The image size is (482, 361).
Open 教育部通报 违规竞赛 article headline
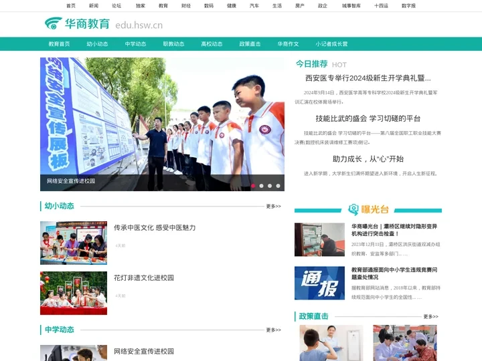(x=394, y=273)
